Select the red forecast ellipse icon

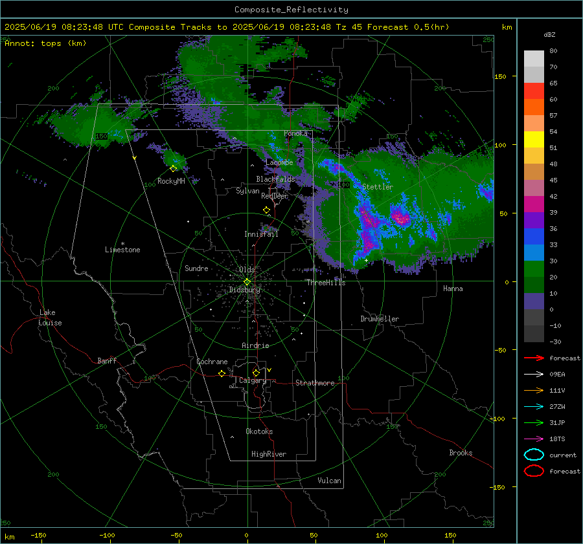534,471
